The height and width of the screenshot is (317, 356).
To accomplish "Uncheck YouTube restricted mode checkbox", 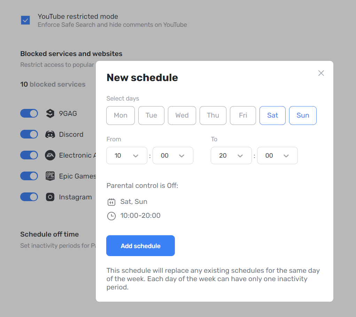I will [25, 20].
